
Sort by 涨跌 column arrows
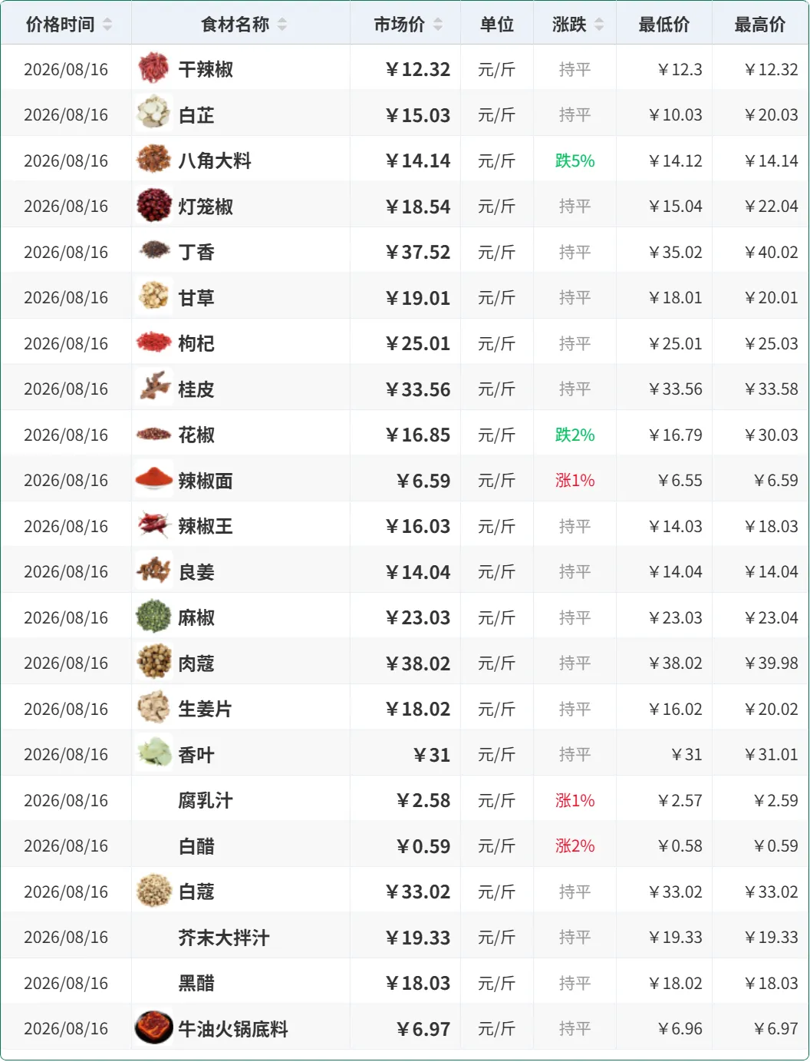pos(599,25)
